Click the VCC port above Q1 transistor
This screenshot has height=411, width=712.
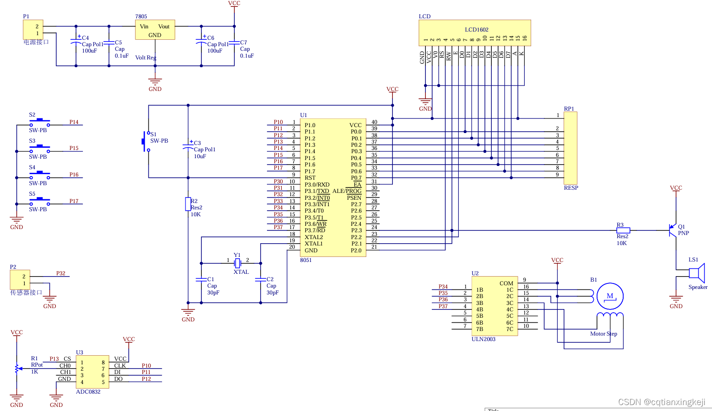pyautogui.click(x=676, y=189)
